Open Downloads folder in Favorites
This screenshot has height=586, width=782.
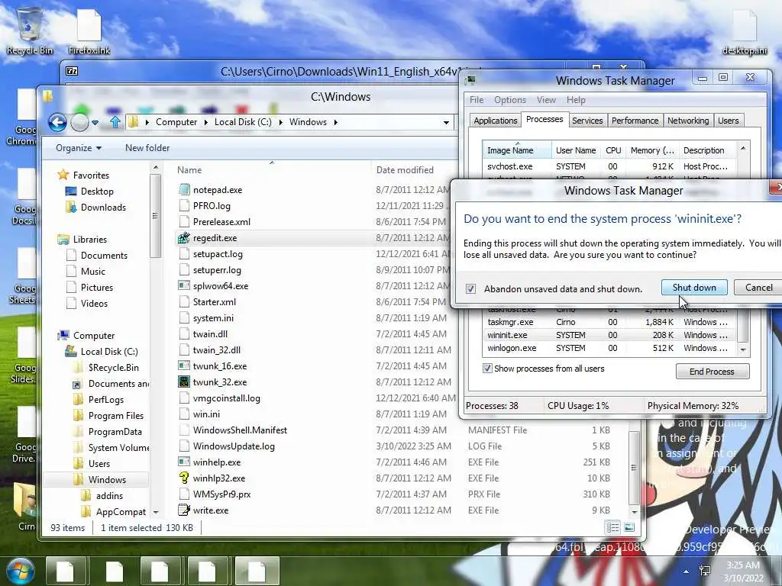click(103, 208)
